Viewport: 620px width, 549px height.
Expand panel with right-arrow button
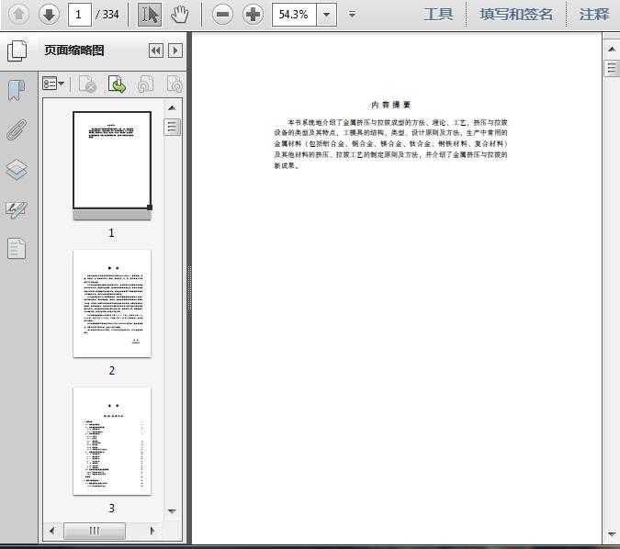tap(175, 50)
